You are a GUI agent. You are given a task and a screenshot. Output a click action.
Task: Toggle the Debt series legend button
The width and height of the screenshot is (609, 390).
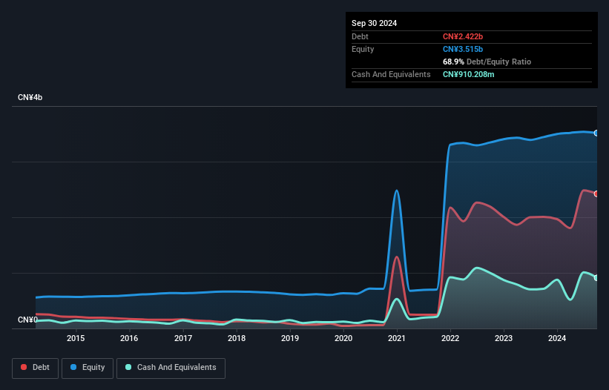[36, 368]
